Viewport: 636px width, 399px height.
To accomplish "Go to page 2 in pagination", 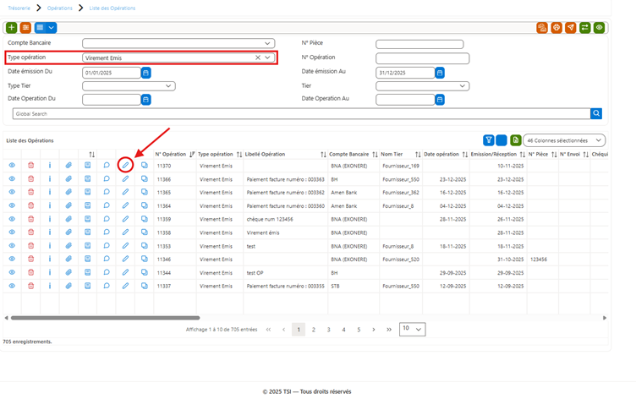I will click(x=314, y=330).
